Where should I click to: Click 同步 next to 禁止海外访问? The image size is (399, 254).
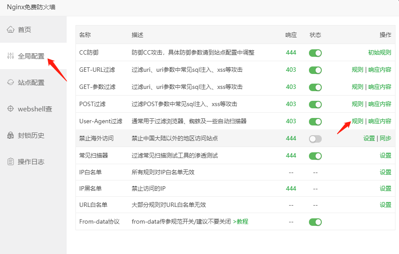click(x=384, y=138)
